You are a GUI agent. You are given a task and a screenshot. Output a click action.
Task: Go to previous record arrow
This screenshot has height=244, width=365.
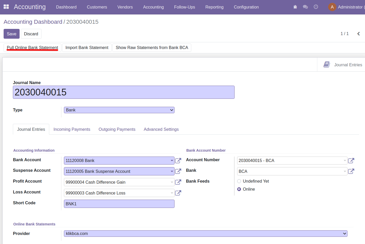(x=358, y=34)
